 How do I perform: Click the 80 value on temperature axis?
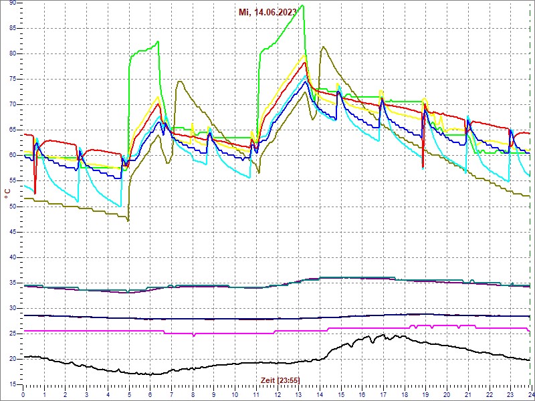(13, 53)
